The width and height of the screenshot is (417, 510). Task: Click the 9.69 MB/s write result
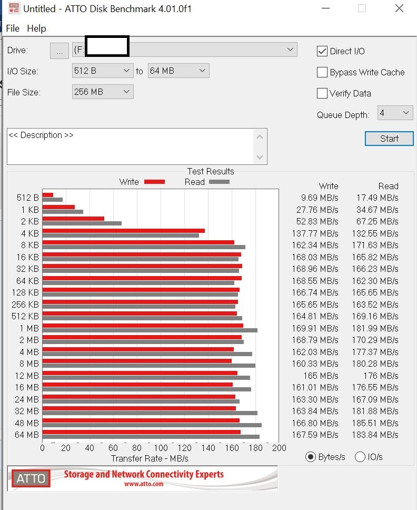point(320,198)
